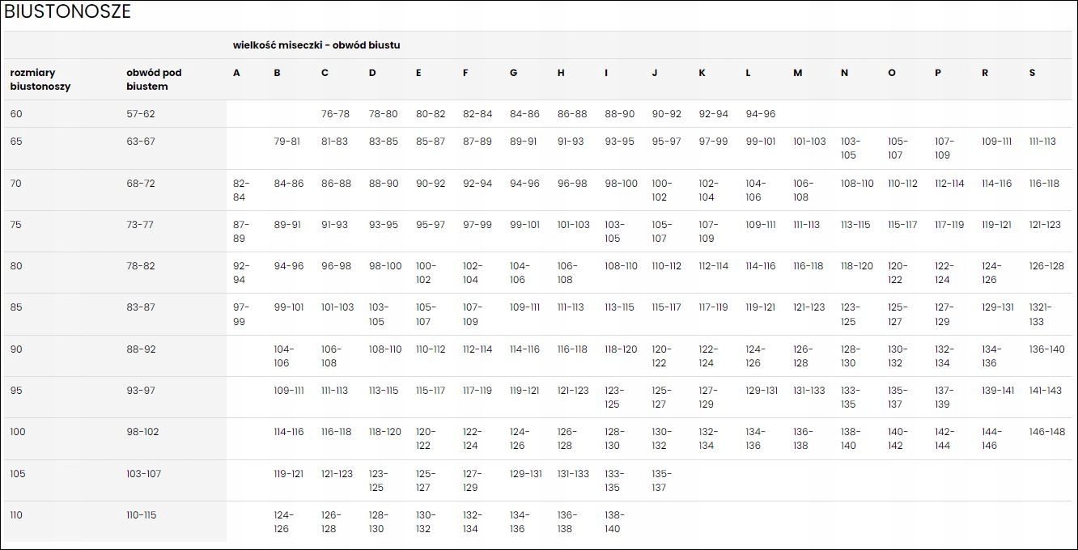Click the 'obwód pod biustem' column header

[x=154, y=79]
